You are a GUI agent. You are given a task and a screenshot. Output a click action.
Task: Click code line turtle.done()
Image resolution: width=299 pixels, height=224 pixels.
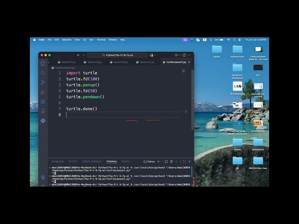coord(82,109)
